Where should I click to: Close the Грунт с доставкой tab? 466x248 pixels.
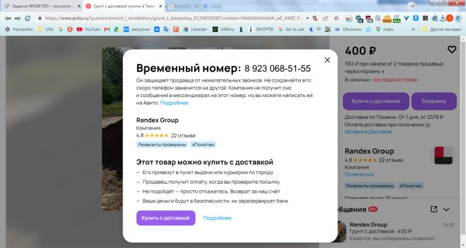[161, 6]
